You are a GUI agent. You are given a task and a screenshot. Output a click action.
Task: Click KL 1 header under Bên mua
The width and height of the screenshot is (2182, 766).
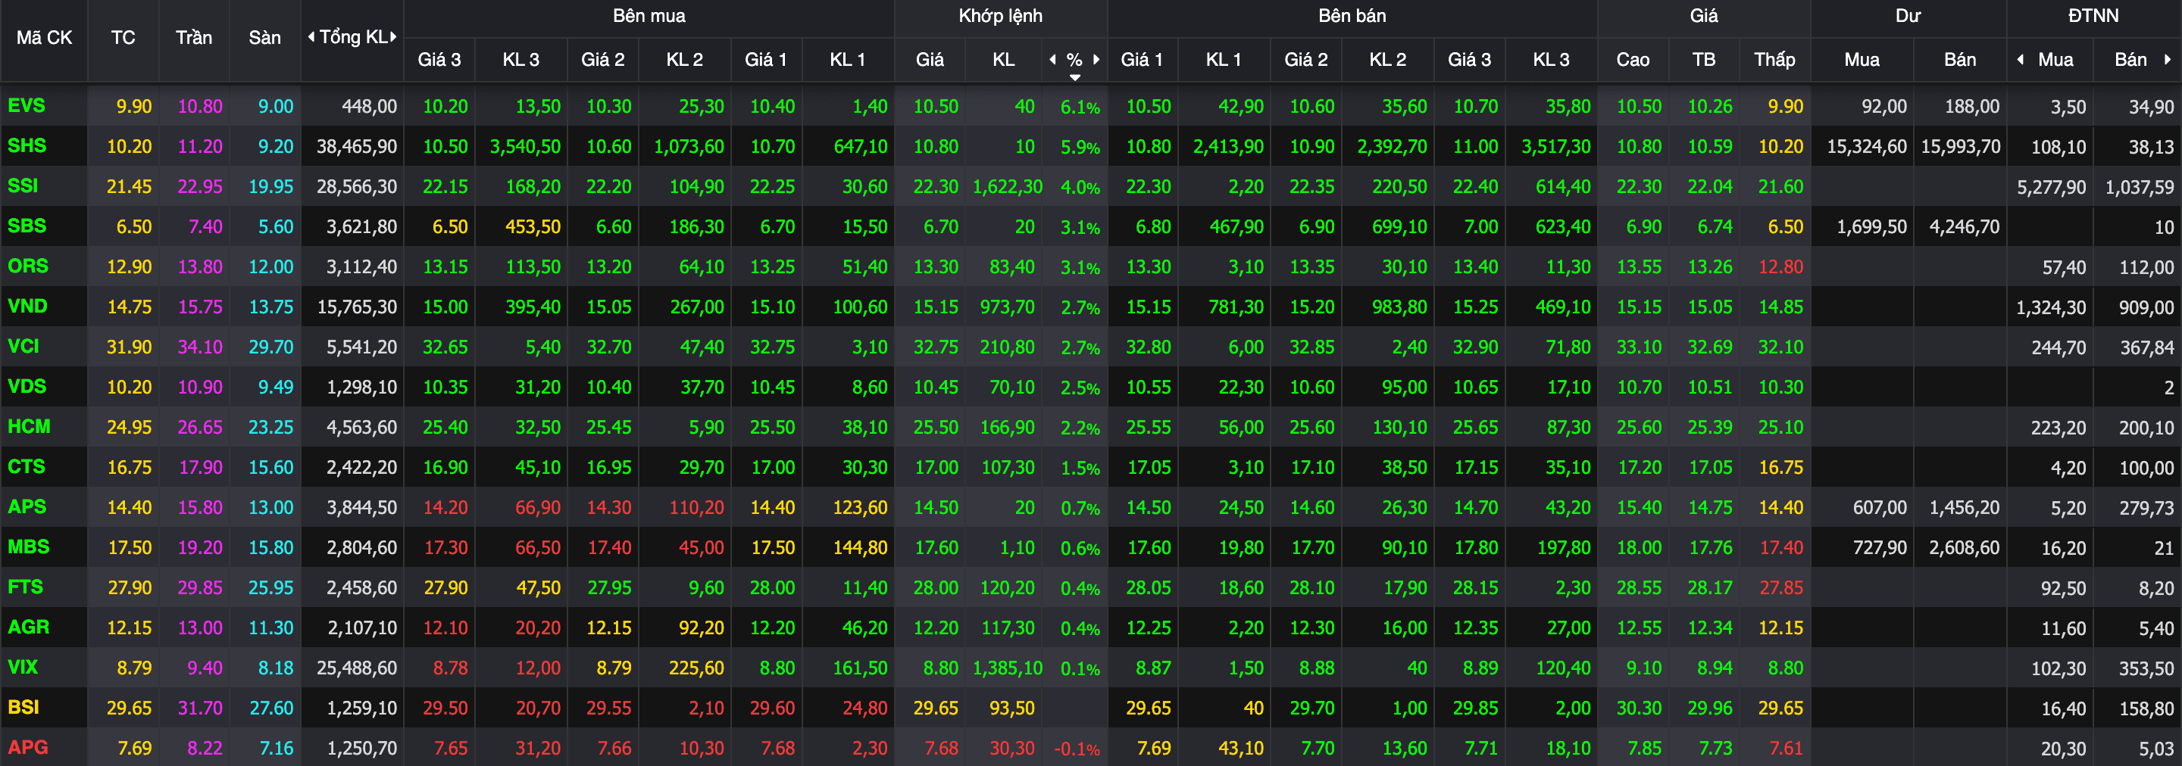(x=847, y=59)
